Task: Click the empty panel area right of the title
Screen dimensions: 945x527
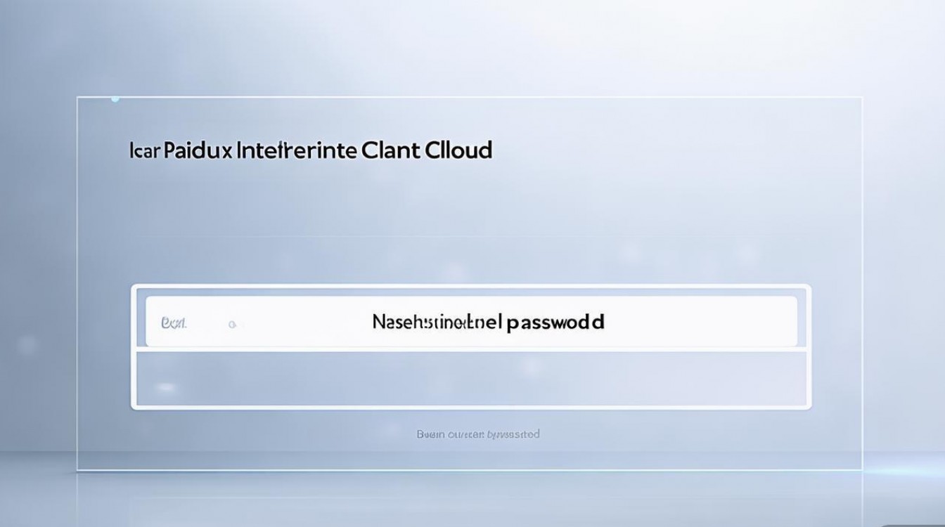Action: (668, 150)
